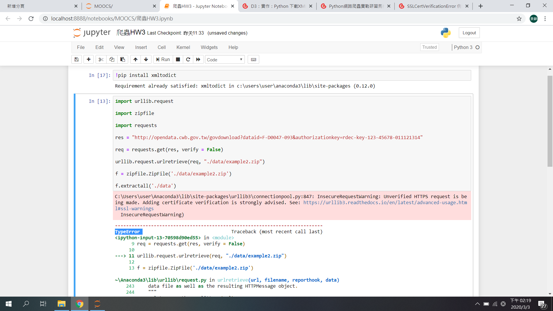Click the page vertical scrollbar thumb
This screenshot has width=553, height=311.
[x=550, y=121]
